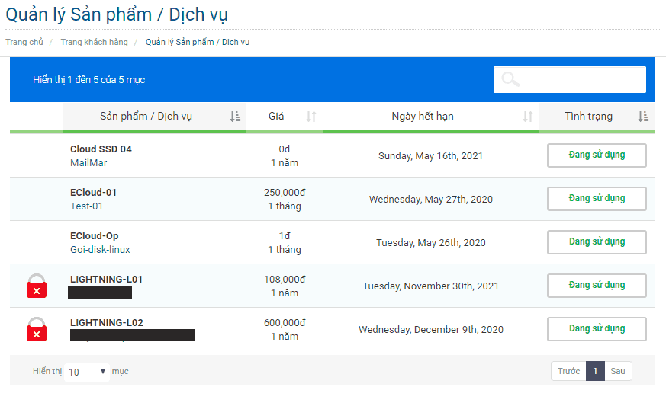Click Đang sử dụng button for ECloud-Op
The width and height of the screenshot is (666, 403).
point(597,242)
